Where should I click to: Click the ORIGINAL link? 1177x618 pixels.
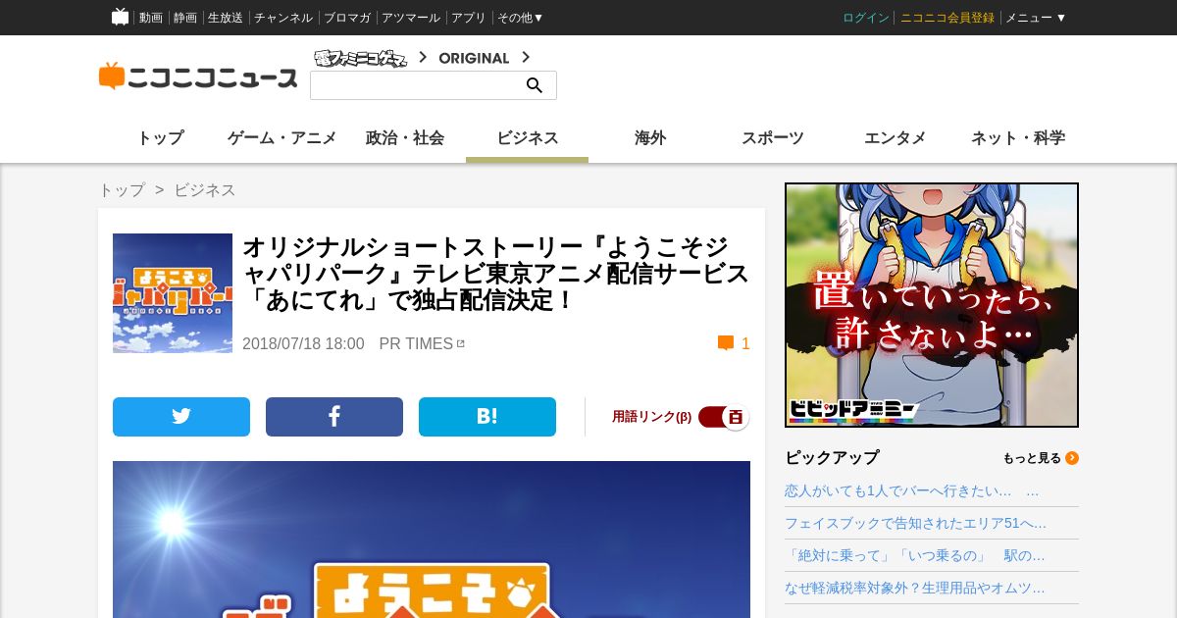click(x=474, y=58)
